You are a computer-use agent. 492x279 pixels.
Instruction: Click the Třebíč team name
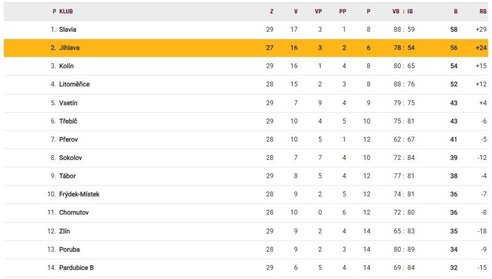click(68, 121)
